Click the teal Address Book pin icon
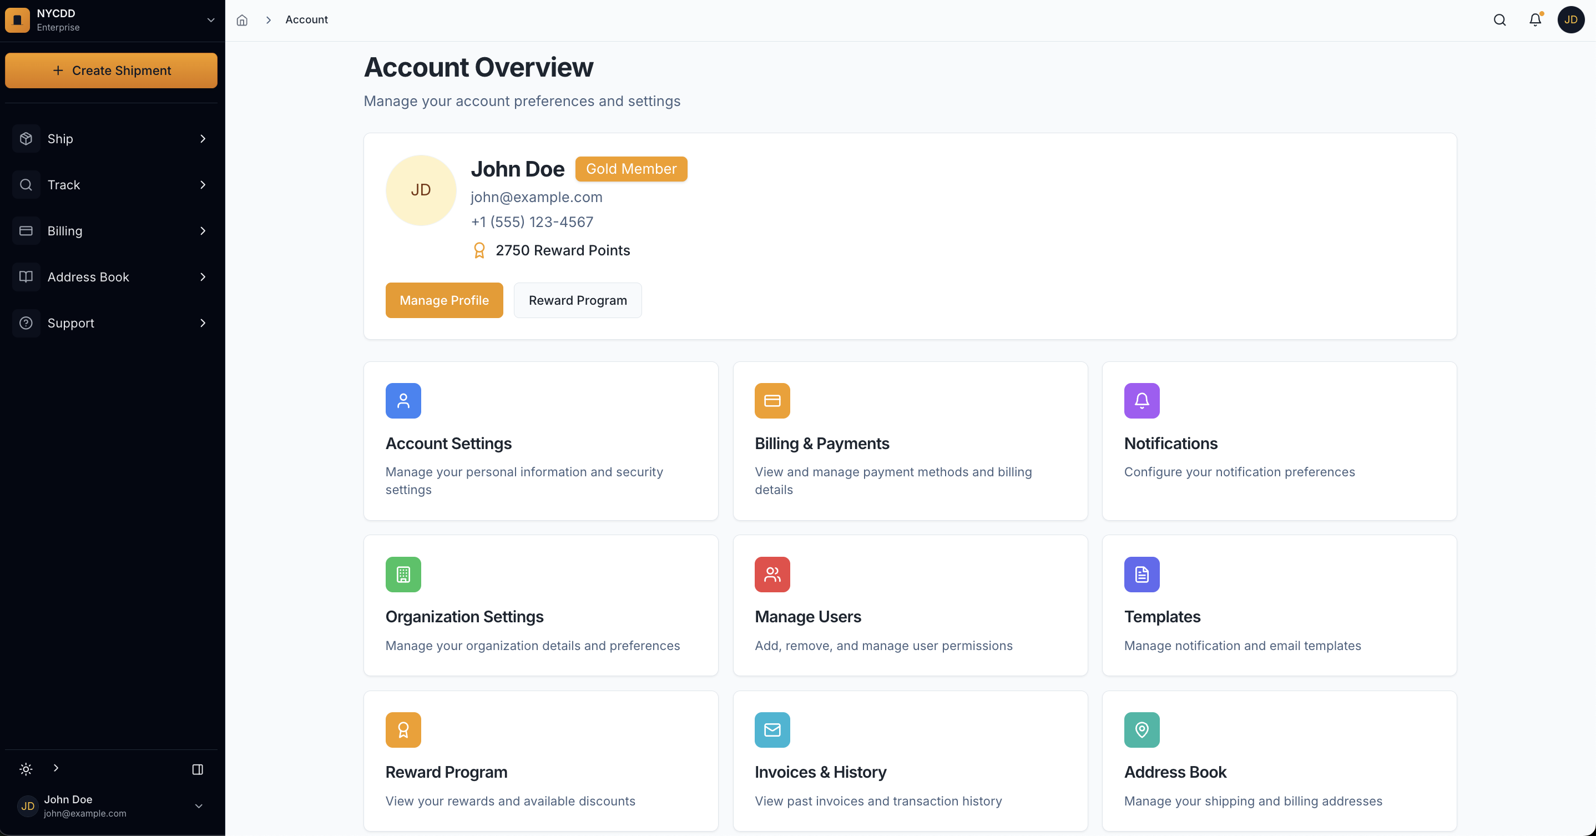The height and width of the screenshot is (836, 1596). 1142,730
